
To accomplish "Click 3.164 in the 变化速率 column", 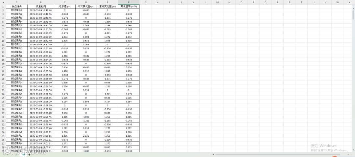I will coord(129,101).
